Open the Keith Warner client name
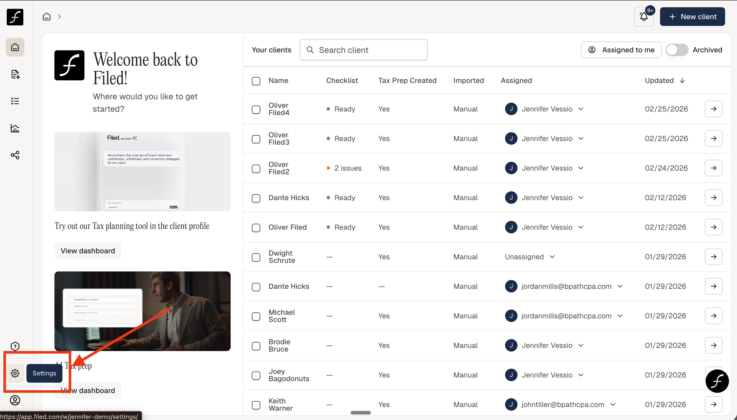The width and height of the screenshot is (737, 420). click(280, 405)
